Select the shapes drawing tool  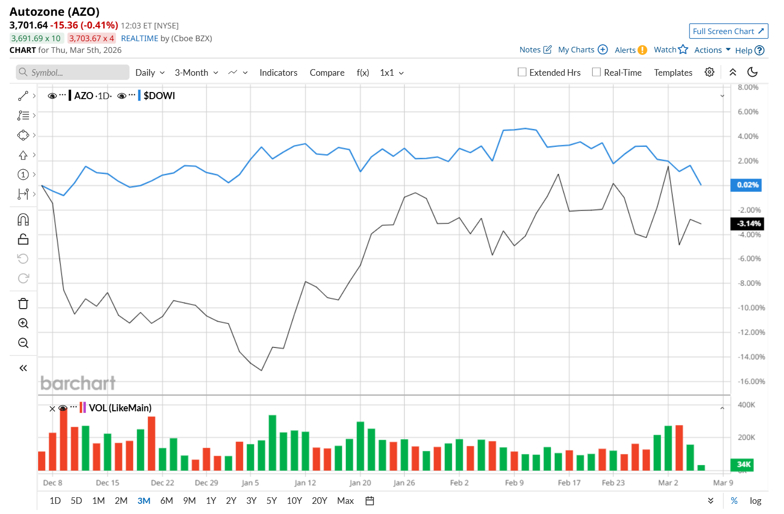coord(23,135)
